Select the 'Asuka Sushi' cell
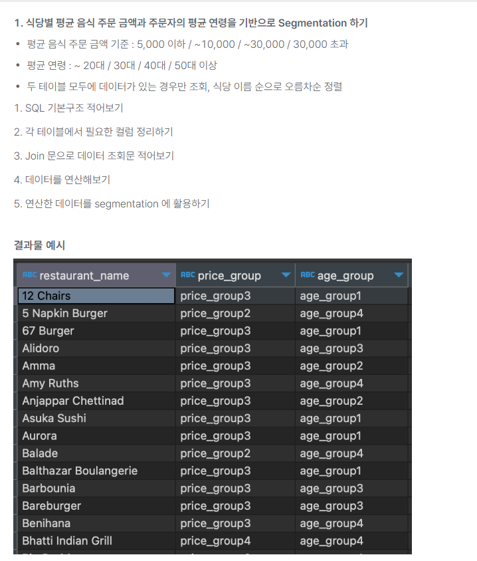 [96, 419]
